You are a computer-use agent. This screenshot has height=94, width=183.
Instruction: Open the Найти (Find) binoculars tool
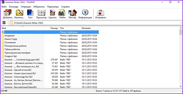coord(62,14)
